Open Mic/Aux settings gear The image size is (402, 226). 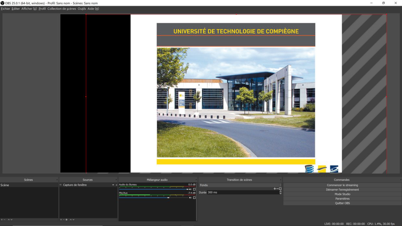point(194,198)
